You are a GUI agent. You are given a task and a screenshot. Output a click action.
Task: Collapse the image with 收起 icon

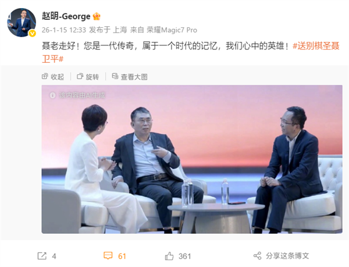click(45, 76)
